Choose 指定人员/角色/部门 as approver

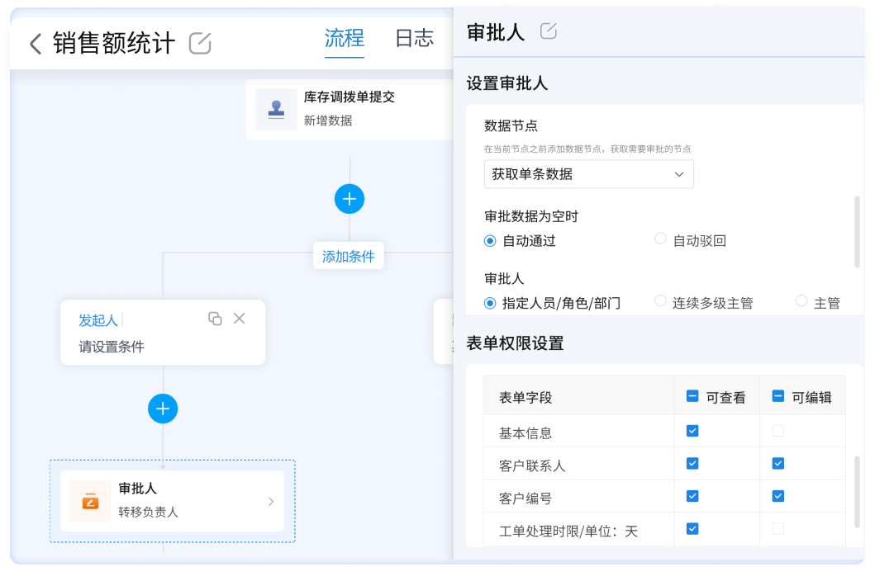[x=490, y=303]
